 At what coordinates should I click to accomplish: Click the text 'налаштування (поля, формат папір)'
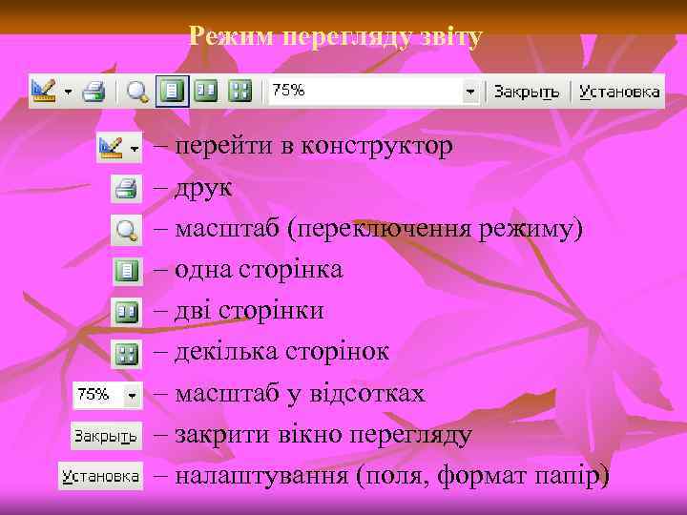click(392, 476)
